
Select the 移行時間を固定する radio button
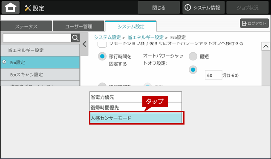(102, 57)
